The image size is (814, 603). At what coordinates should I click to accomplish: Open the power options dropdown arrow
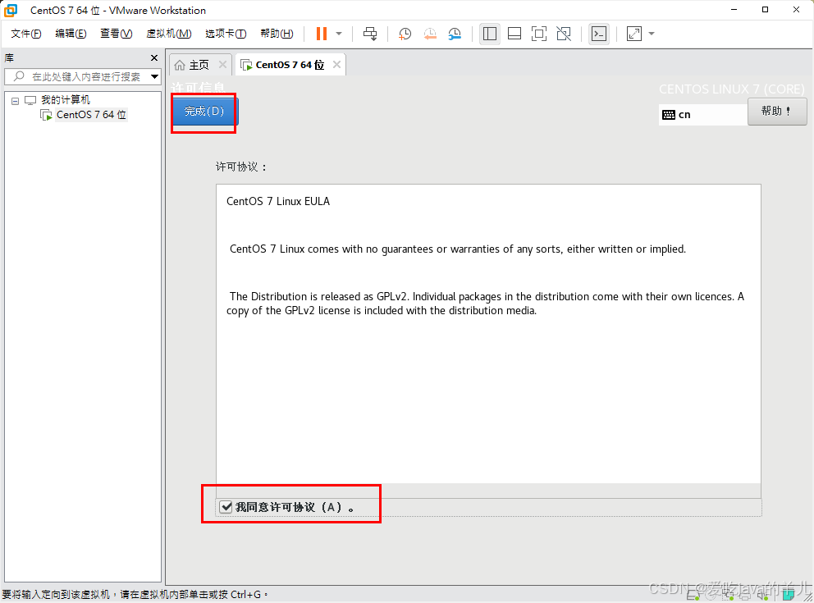(339, 34)
